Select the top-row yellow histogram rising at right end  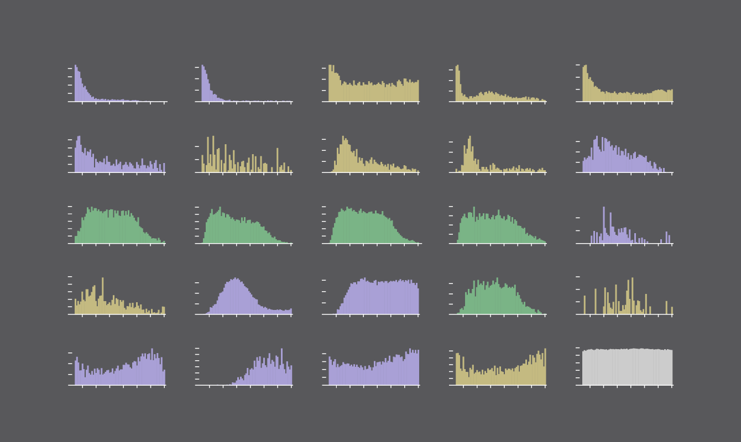tap(627, 84)
